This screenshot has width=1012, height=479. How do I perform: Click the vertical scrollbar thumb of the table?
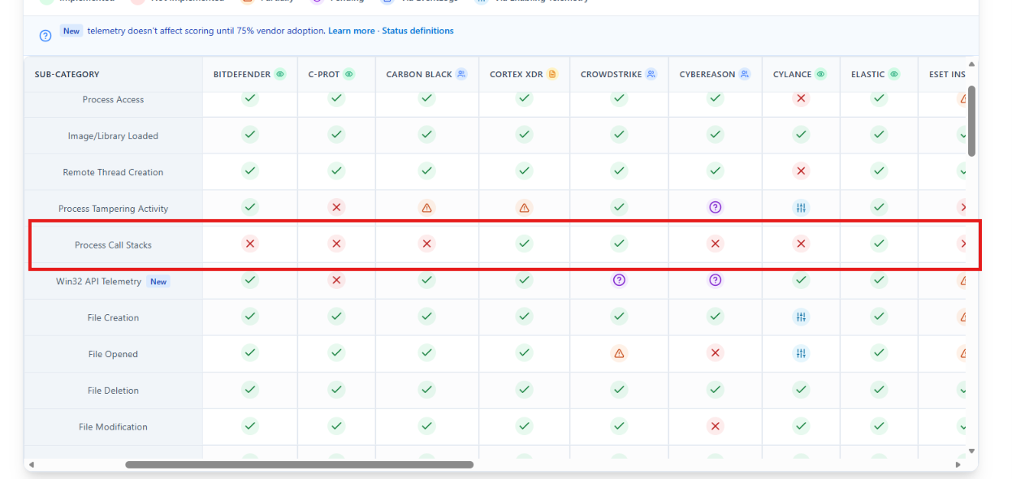(971, 121)
